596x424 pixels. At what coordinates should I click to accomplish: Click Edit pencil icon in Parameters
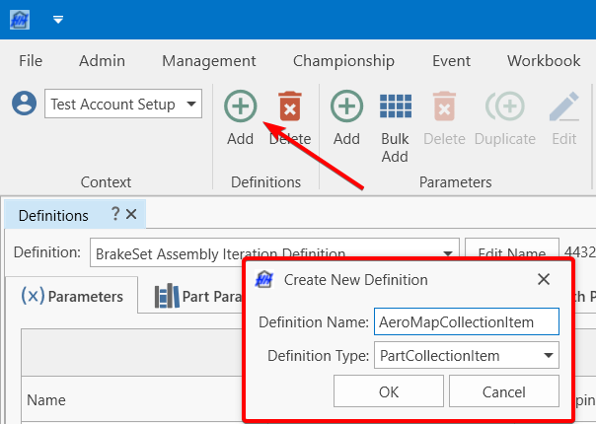tap(563, 106)
